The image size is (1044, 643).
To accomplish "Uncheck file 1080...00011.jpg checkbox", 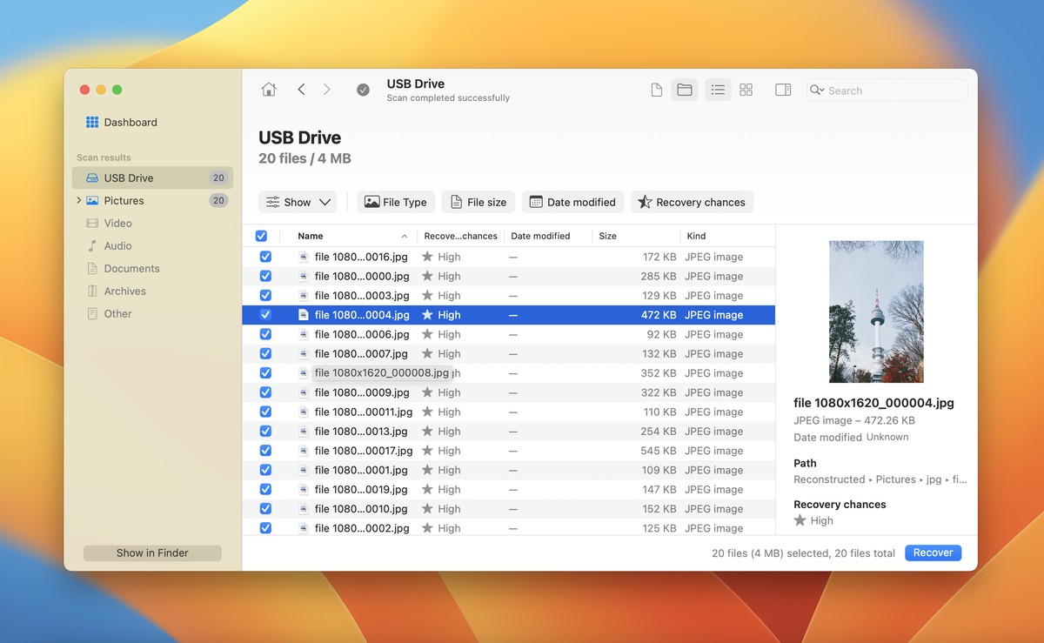I will tap(265, 412).
